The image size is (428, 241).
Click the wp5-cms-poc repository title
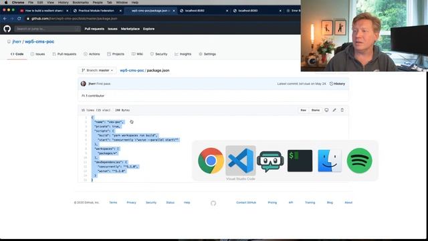(39, 42)
